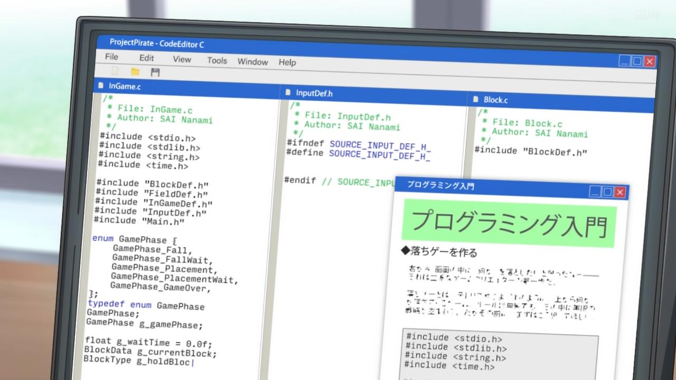Viewport: 676px width, 380px height.
Task: Click the file icon beside InputDef.h
Action: [288, 92]
